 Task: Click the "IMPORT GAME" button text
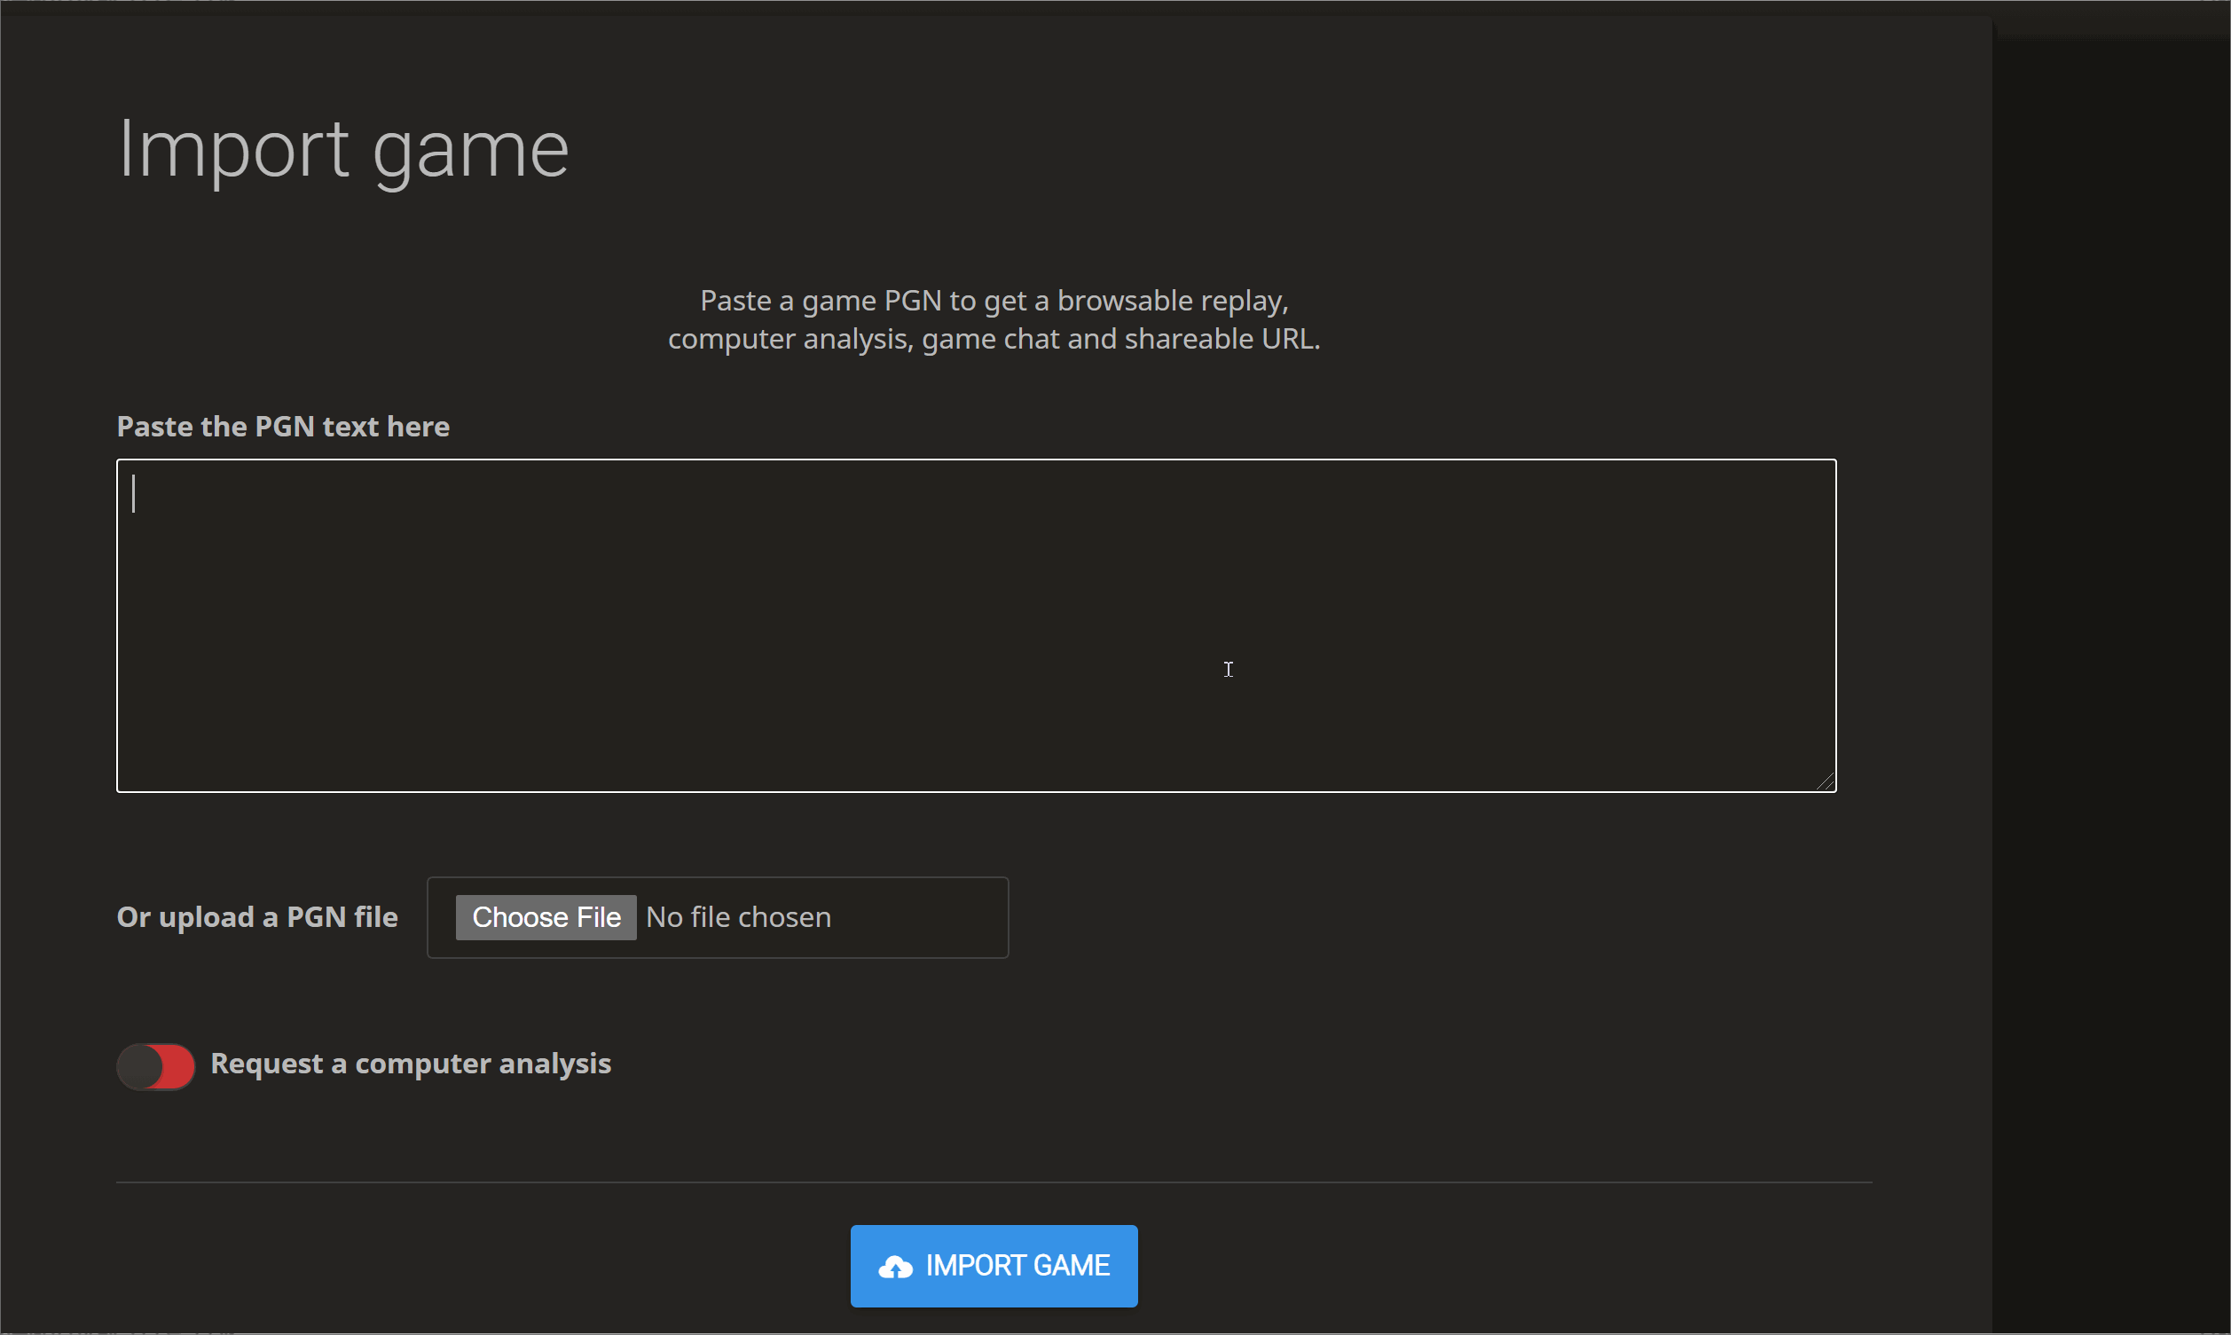pyautogui.click(x=1017, y=1266)
